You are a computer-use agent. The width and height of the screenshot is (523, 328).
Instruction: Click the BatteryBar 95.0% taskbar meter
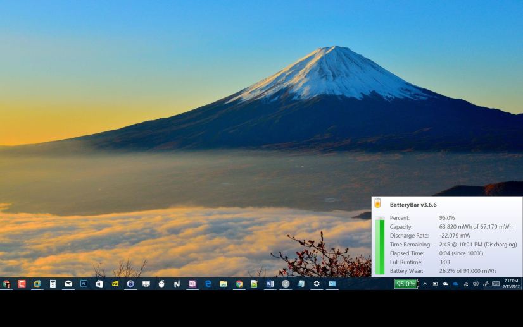(406, 284)
